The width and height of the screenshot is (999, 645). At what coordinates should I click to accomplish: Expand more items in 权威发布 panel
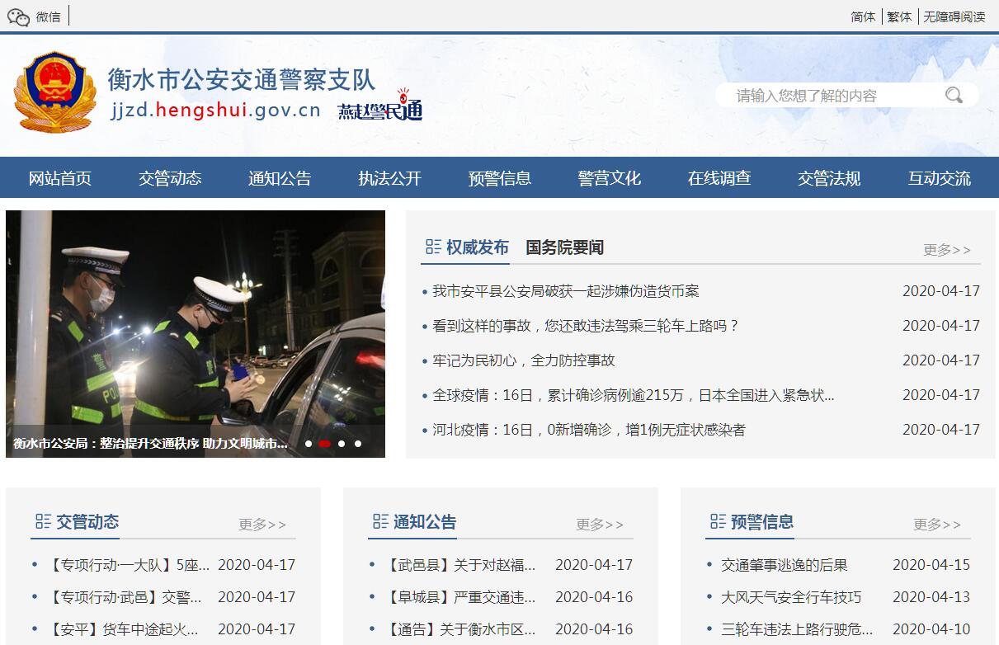coord(946,250)
